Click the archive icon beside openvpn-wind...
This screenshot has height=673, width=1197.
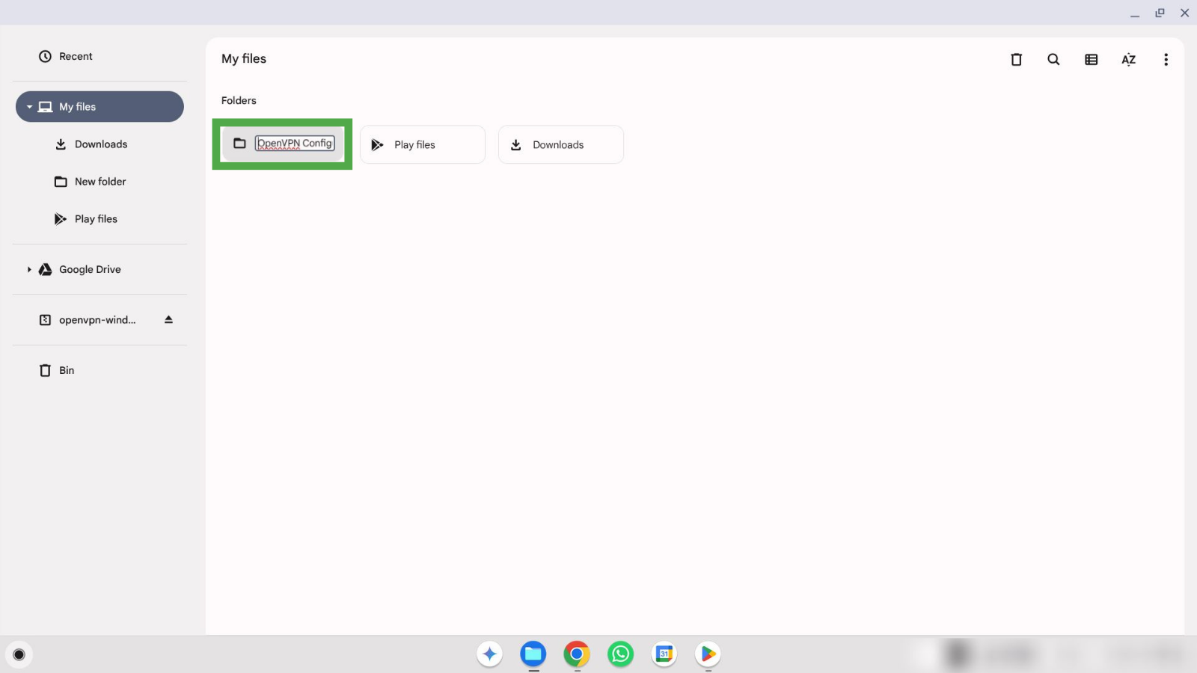tap(45, 320)
